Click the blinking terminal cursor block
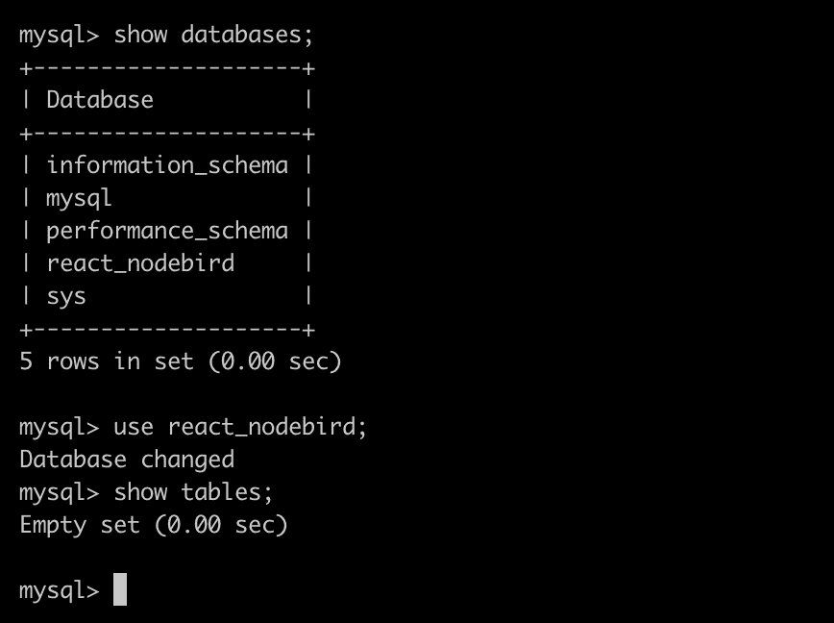Viewport: 834px width, 623px height. 120,589
